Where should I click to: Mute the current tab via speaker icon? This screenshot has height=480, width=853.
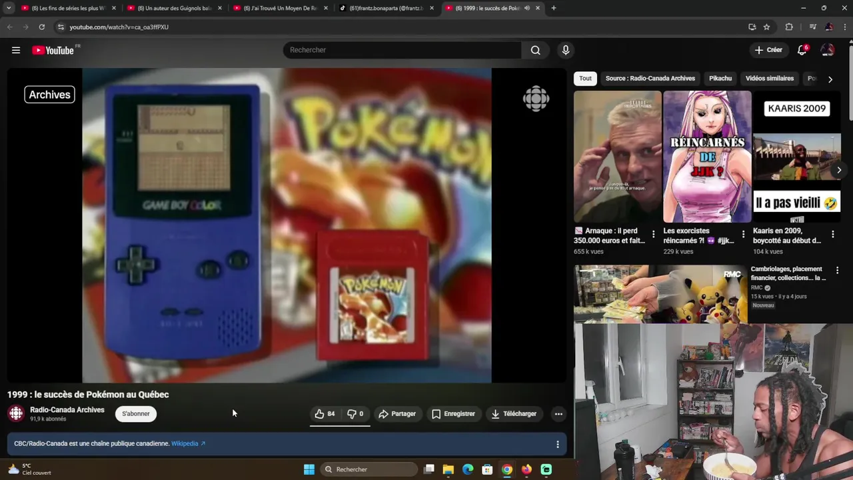pos(526,8)
